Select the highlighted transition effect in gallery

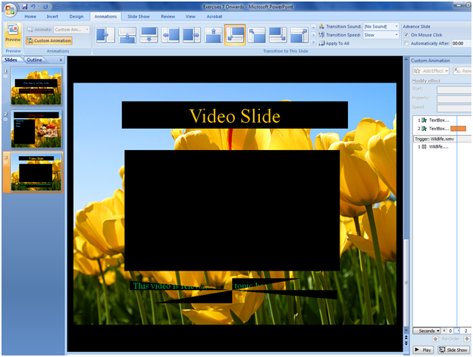pyautogui.click(x=235, y=35)
